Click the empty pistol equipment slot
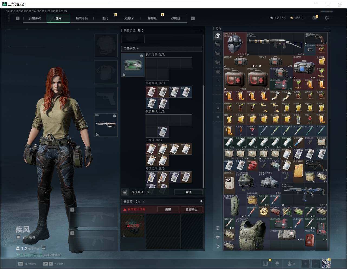 pyautogui.click(x=106, y=99)
